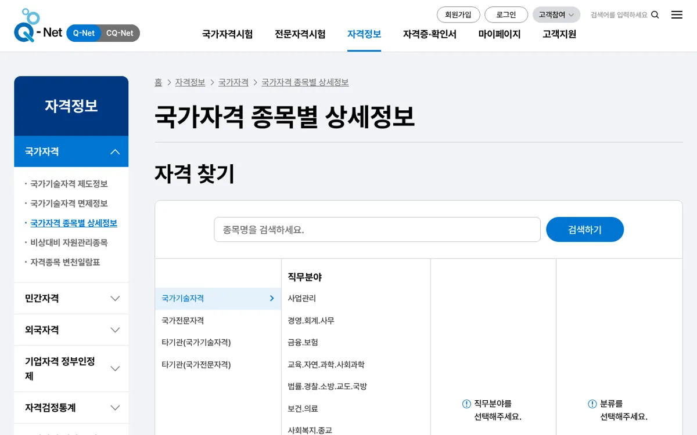Open 자격종목 변천일람표 sidebar link
This screenshot has width=697, height=435.
[65, 262]
